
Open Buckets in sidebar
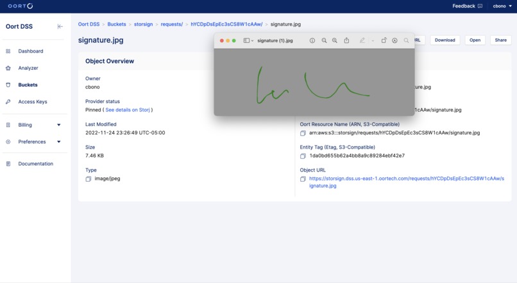click(28, 85)
